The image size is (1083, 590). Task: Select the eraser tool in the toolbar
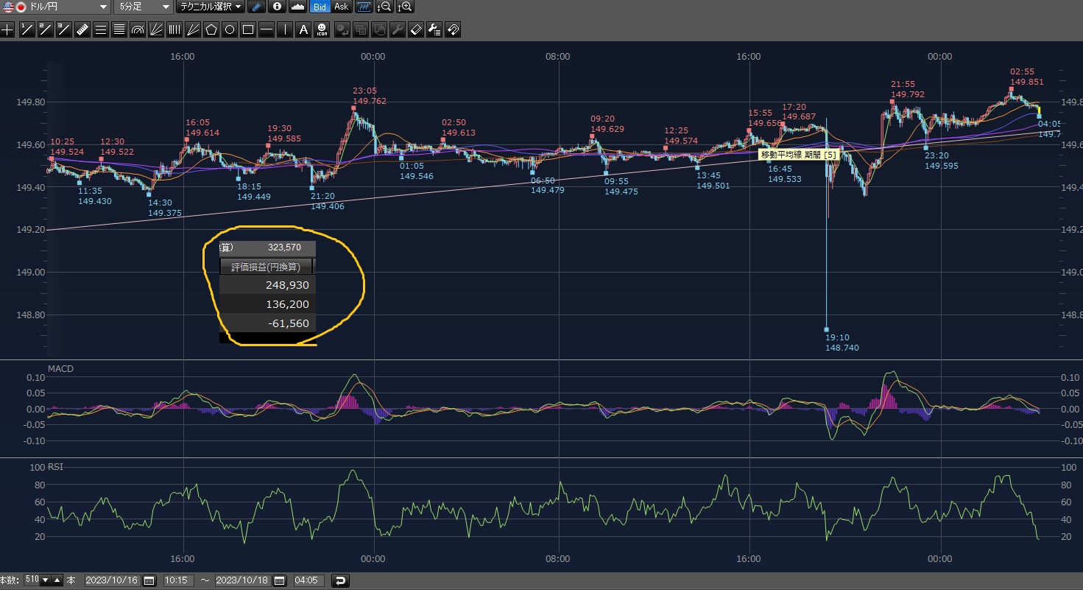[416, 30]
